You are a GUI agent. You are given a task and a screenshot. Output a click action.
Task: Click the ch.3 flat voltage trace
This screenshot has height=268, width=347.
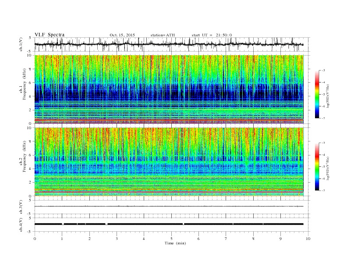pyautogui.click(x=169, y=206)
